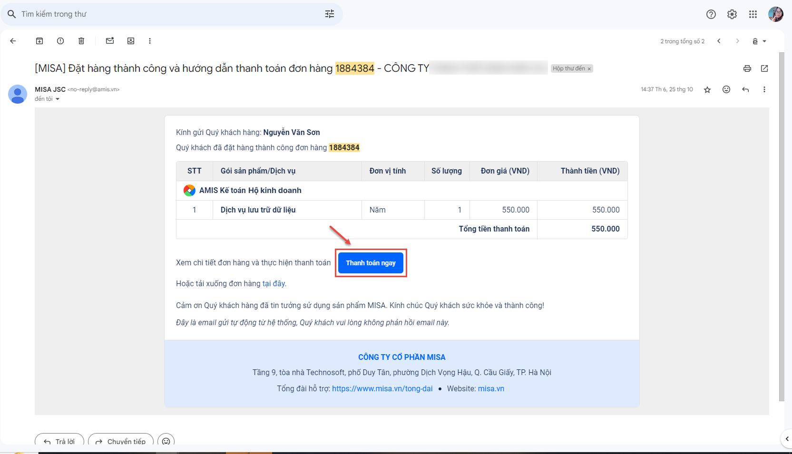Select order number 1884384 in body
The image size is (792, 454).
point(344,147)
